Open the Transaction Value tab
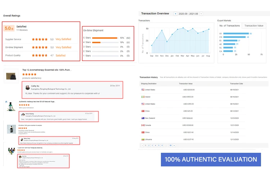This screenshot has width=270, height=170. pos(254,26)
